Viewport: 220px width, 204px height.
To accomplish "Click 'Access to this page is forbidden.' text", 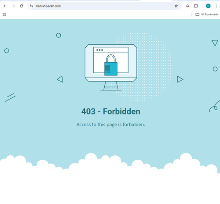I will pyautogui.click(x=111, y=125).
